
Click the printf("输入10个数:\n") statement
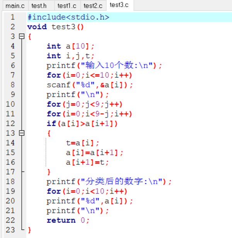pos(104,65)
